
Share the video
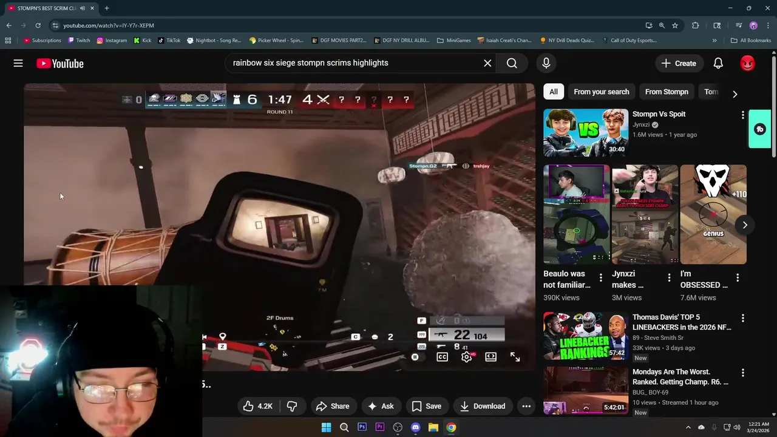pos(333,406)
